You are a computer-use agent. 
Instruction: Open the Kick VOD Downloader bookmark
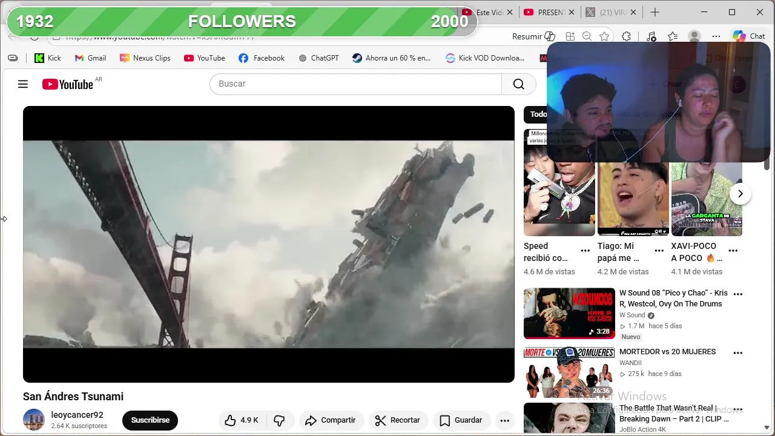(485, 58)
